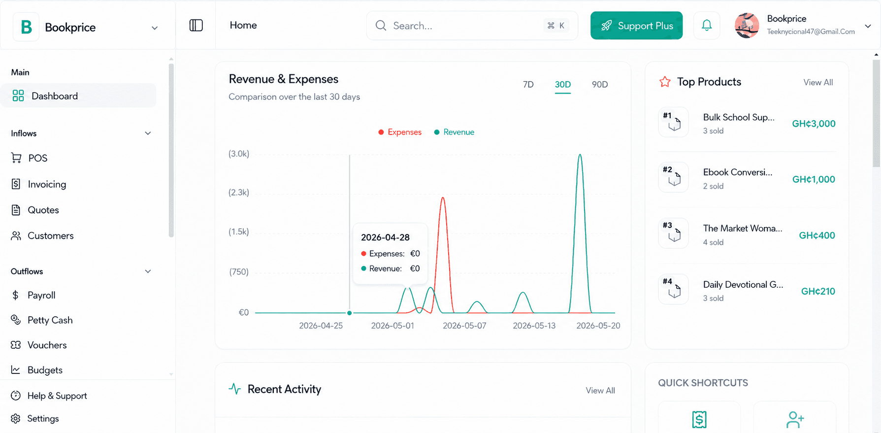
Task: Toggle the sidebar panel icon
Action: click(196, 25)
